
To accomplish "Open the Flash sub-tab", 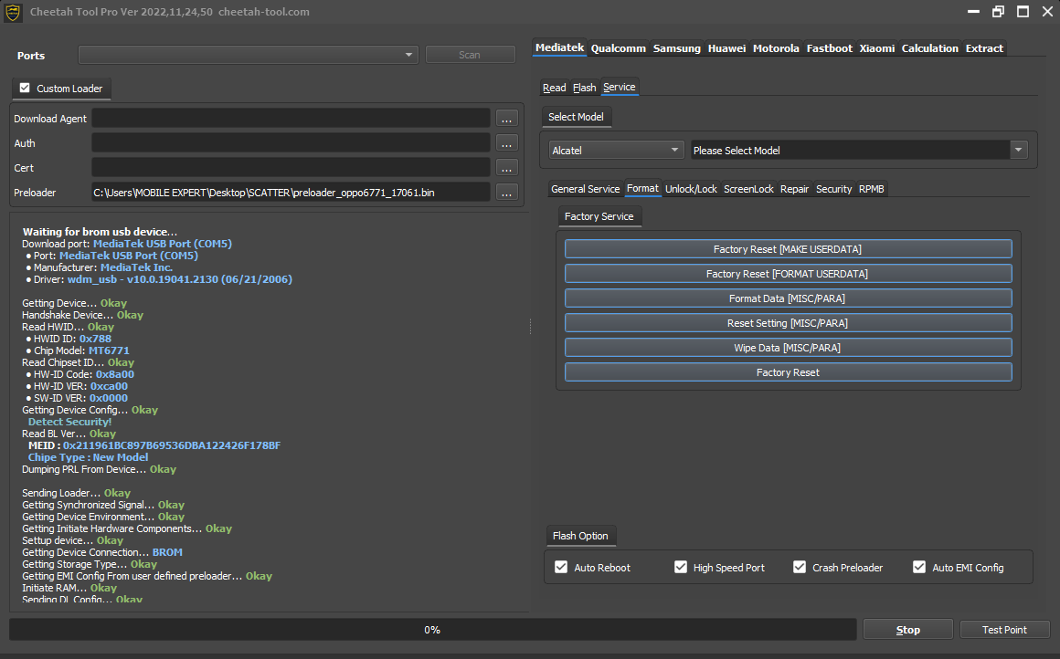I will 584,88.
